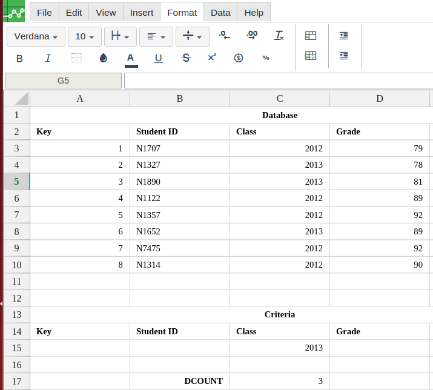Open the font size 10 dropdown

coord(84,37)
